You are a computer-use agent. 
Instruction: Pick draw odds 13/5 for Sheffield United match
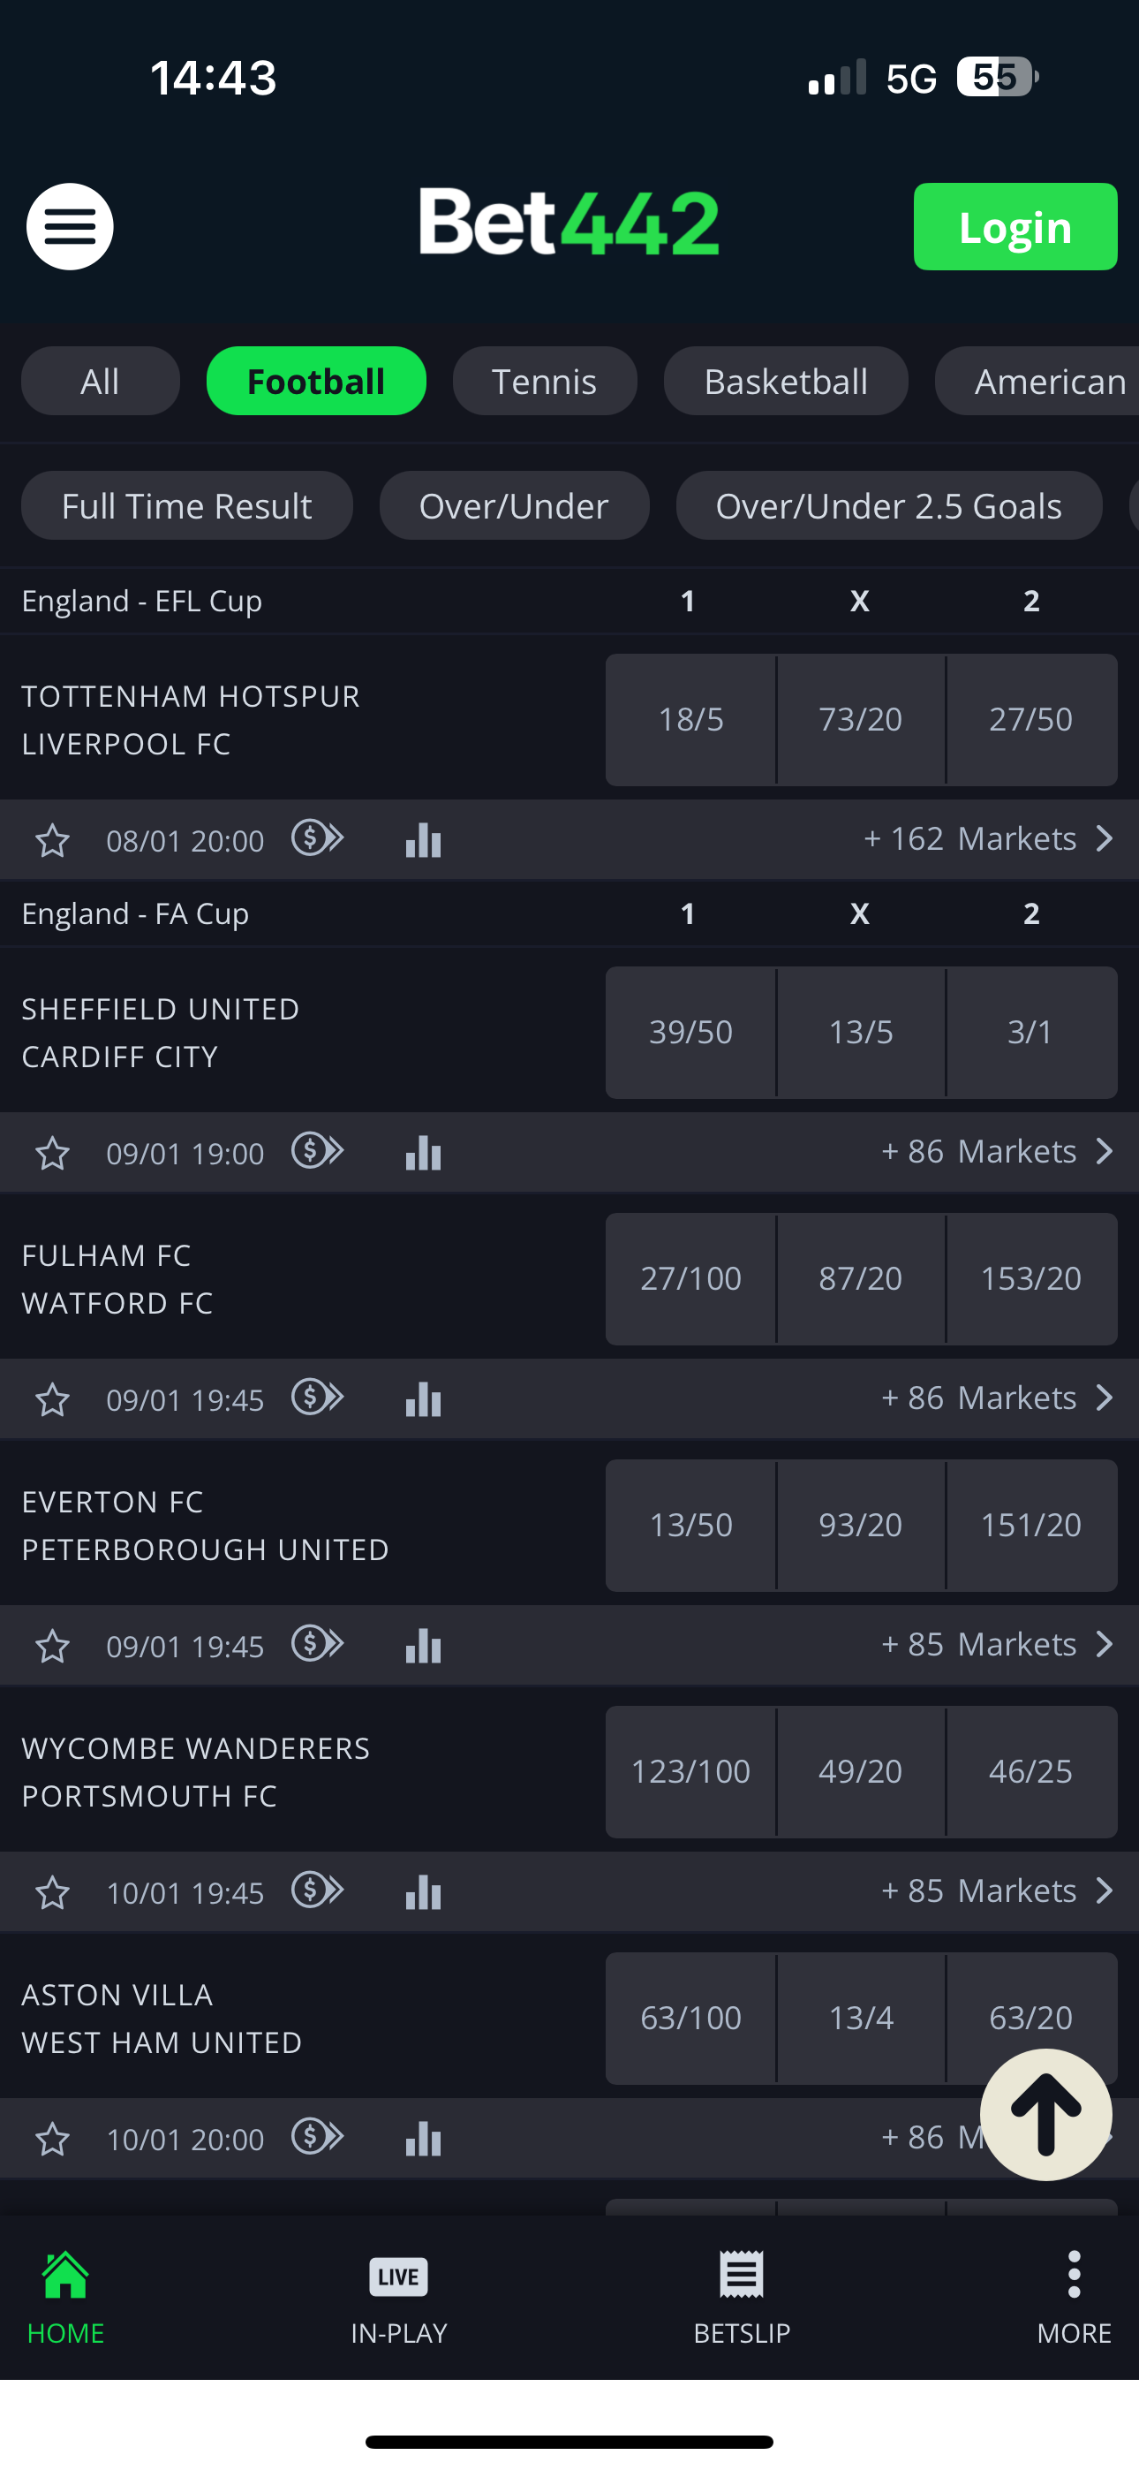pos(860,1032)
